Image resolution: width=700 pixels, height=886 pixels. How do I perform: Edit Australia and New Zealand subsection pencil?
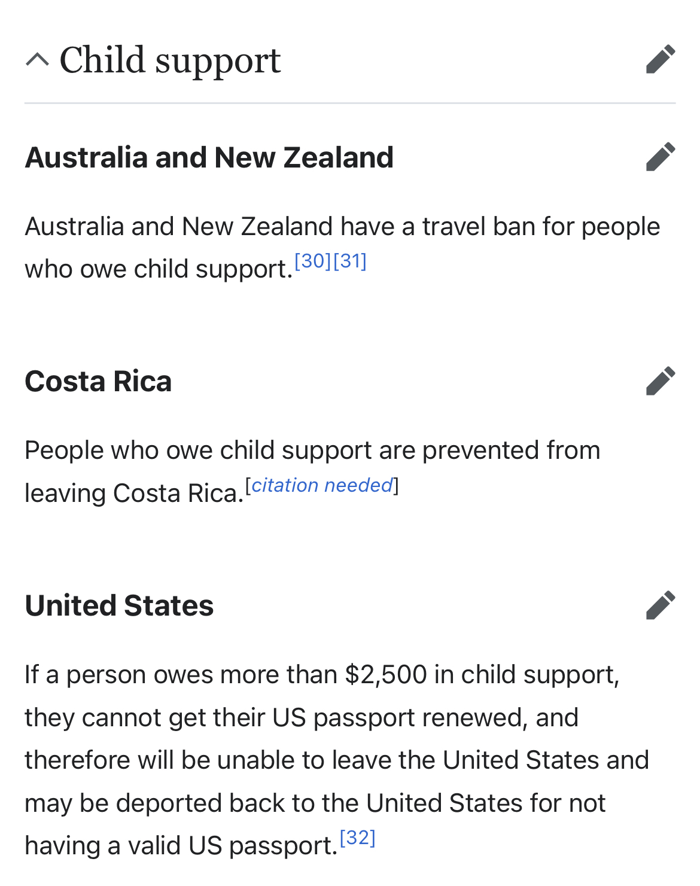(661, 157)
